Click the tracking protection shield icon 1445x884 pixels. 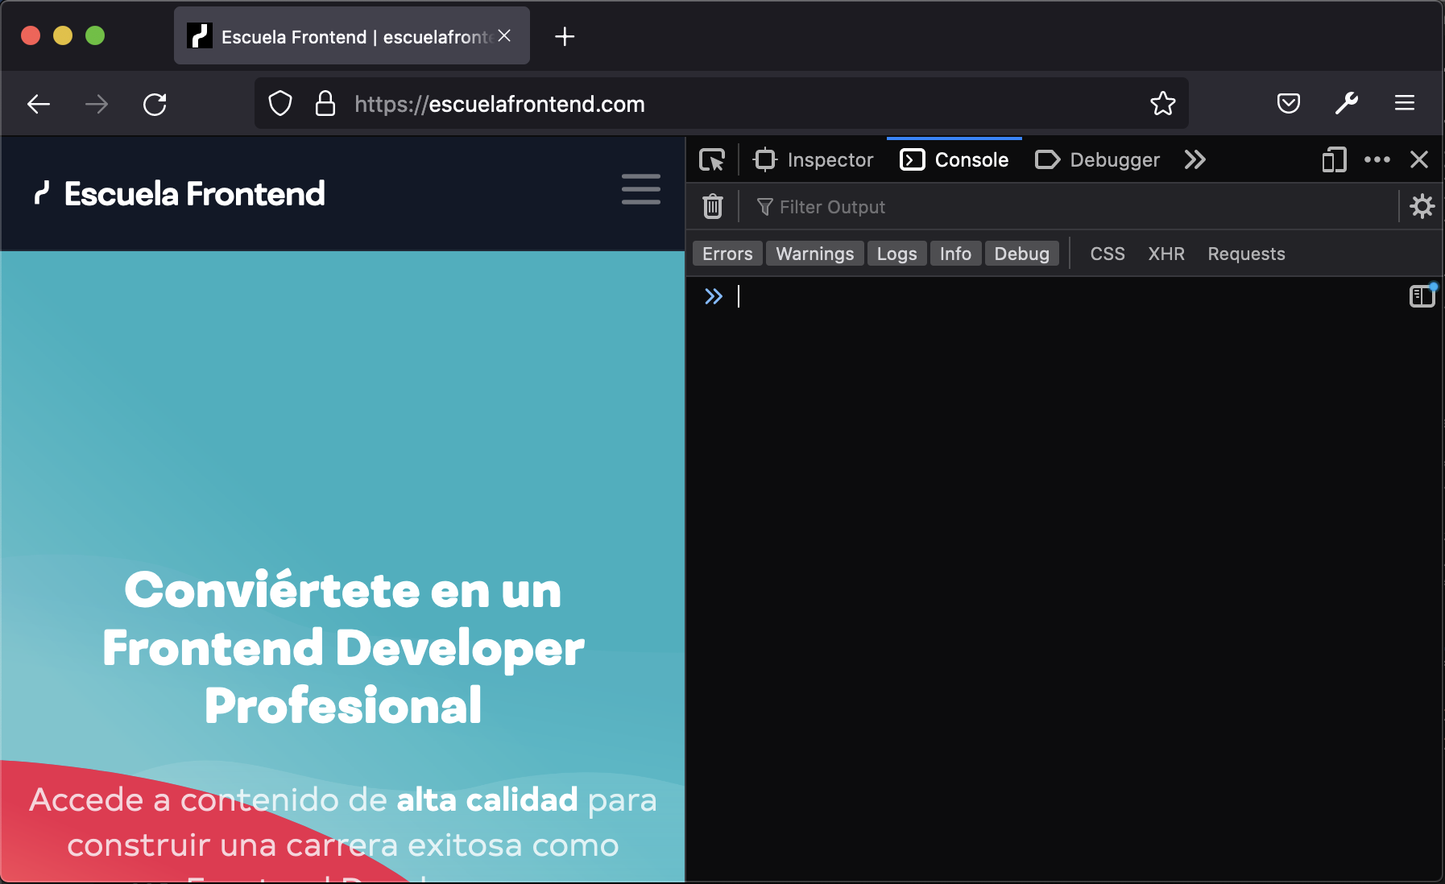(x=279, y=103)
